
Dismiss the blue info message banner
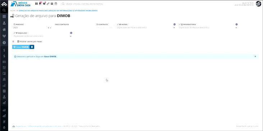pos(255,57)
